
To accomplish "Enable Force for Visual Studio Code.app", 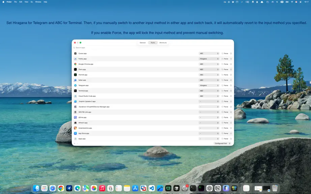I will click(222, 96).
